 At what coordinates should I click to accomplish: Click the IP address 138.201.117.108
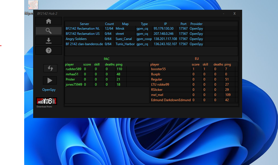click(165, 39)
